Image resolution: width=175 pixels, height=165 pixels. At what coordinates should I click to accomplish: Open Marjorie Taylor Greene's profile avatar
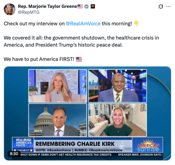coord(9,9)
